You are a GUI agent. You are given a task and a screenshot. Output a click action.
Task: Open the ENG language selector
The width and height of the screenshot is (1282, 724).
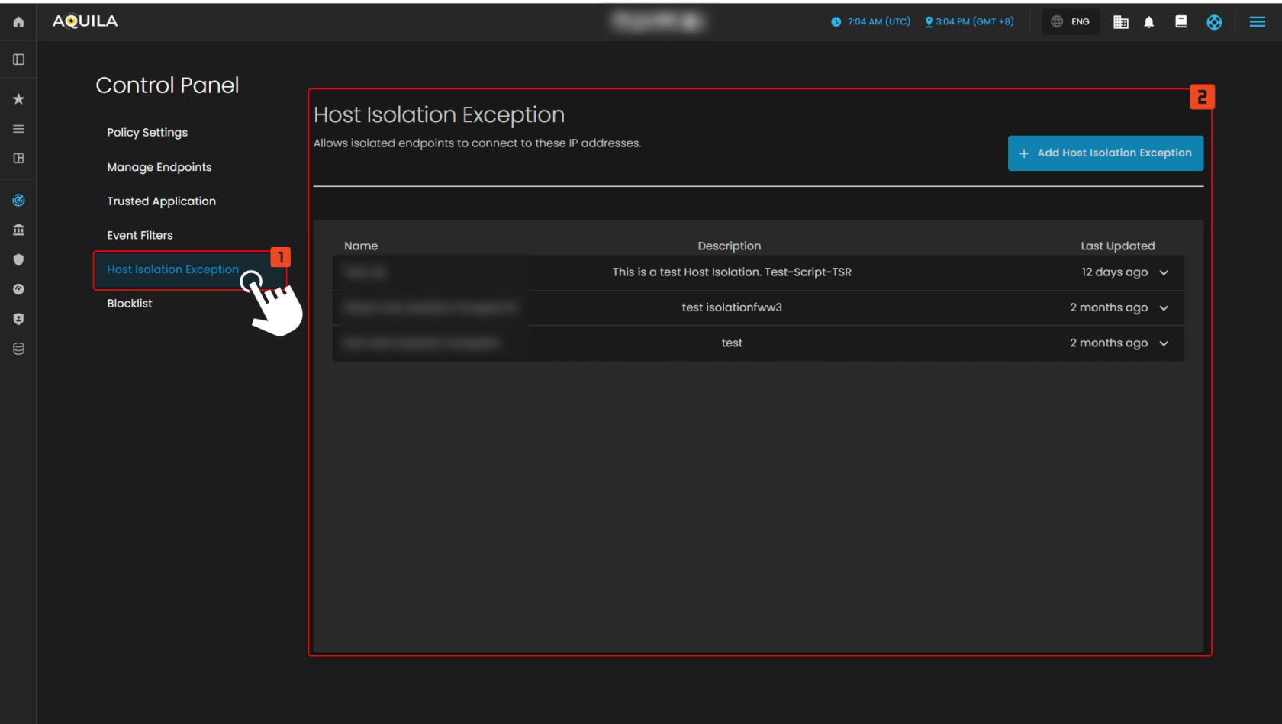[x=1071, y=22]
